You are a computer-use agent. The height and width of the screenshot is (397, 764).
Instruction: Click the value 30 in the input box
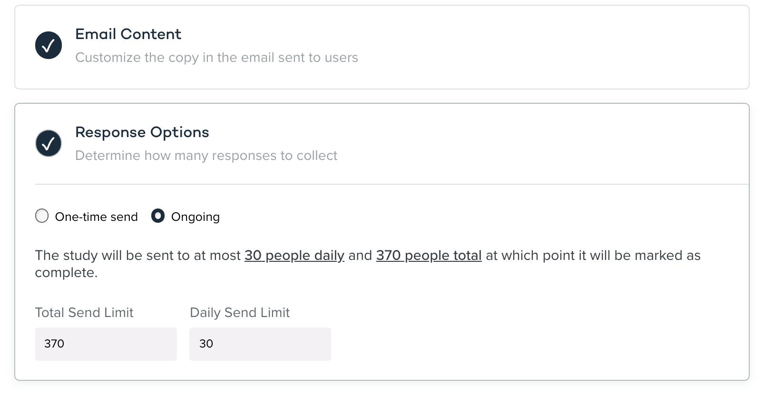[x=206, y=344]
